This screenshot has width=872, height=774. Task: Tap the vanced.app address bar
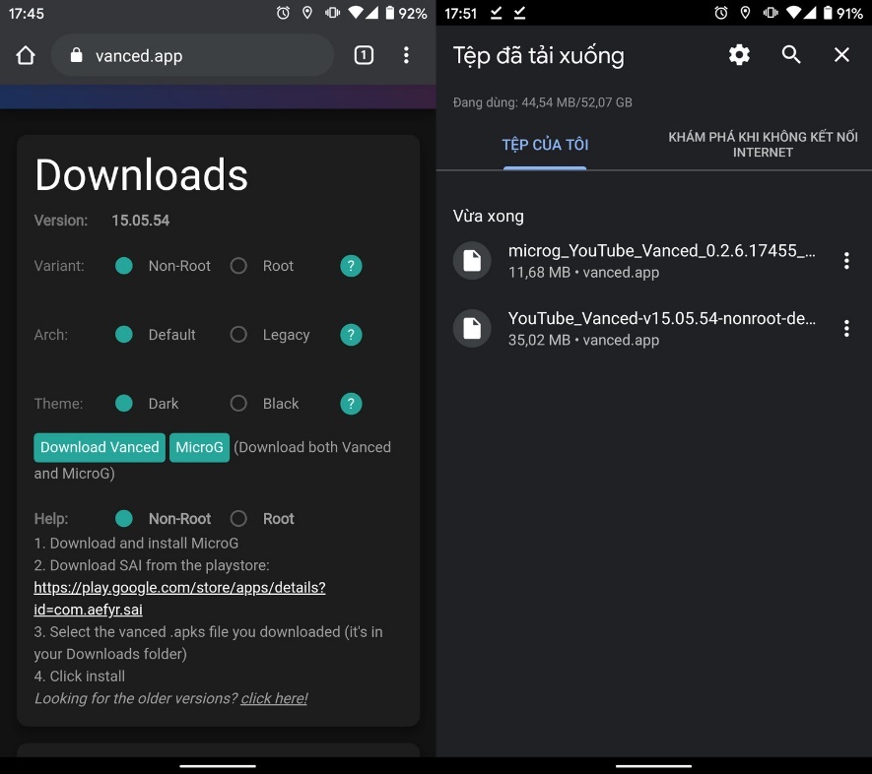tap(192, 56)
